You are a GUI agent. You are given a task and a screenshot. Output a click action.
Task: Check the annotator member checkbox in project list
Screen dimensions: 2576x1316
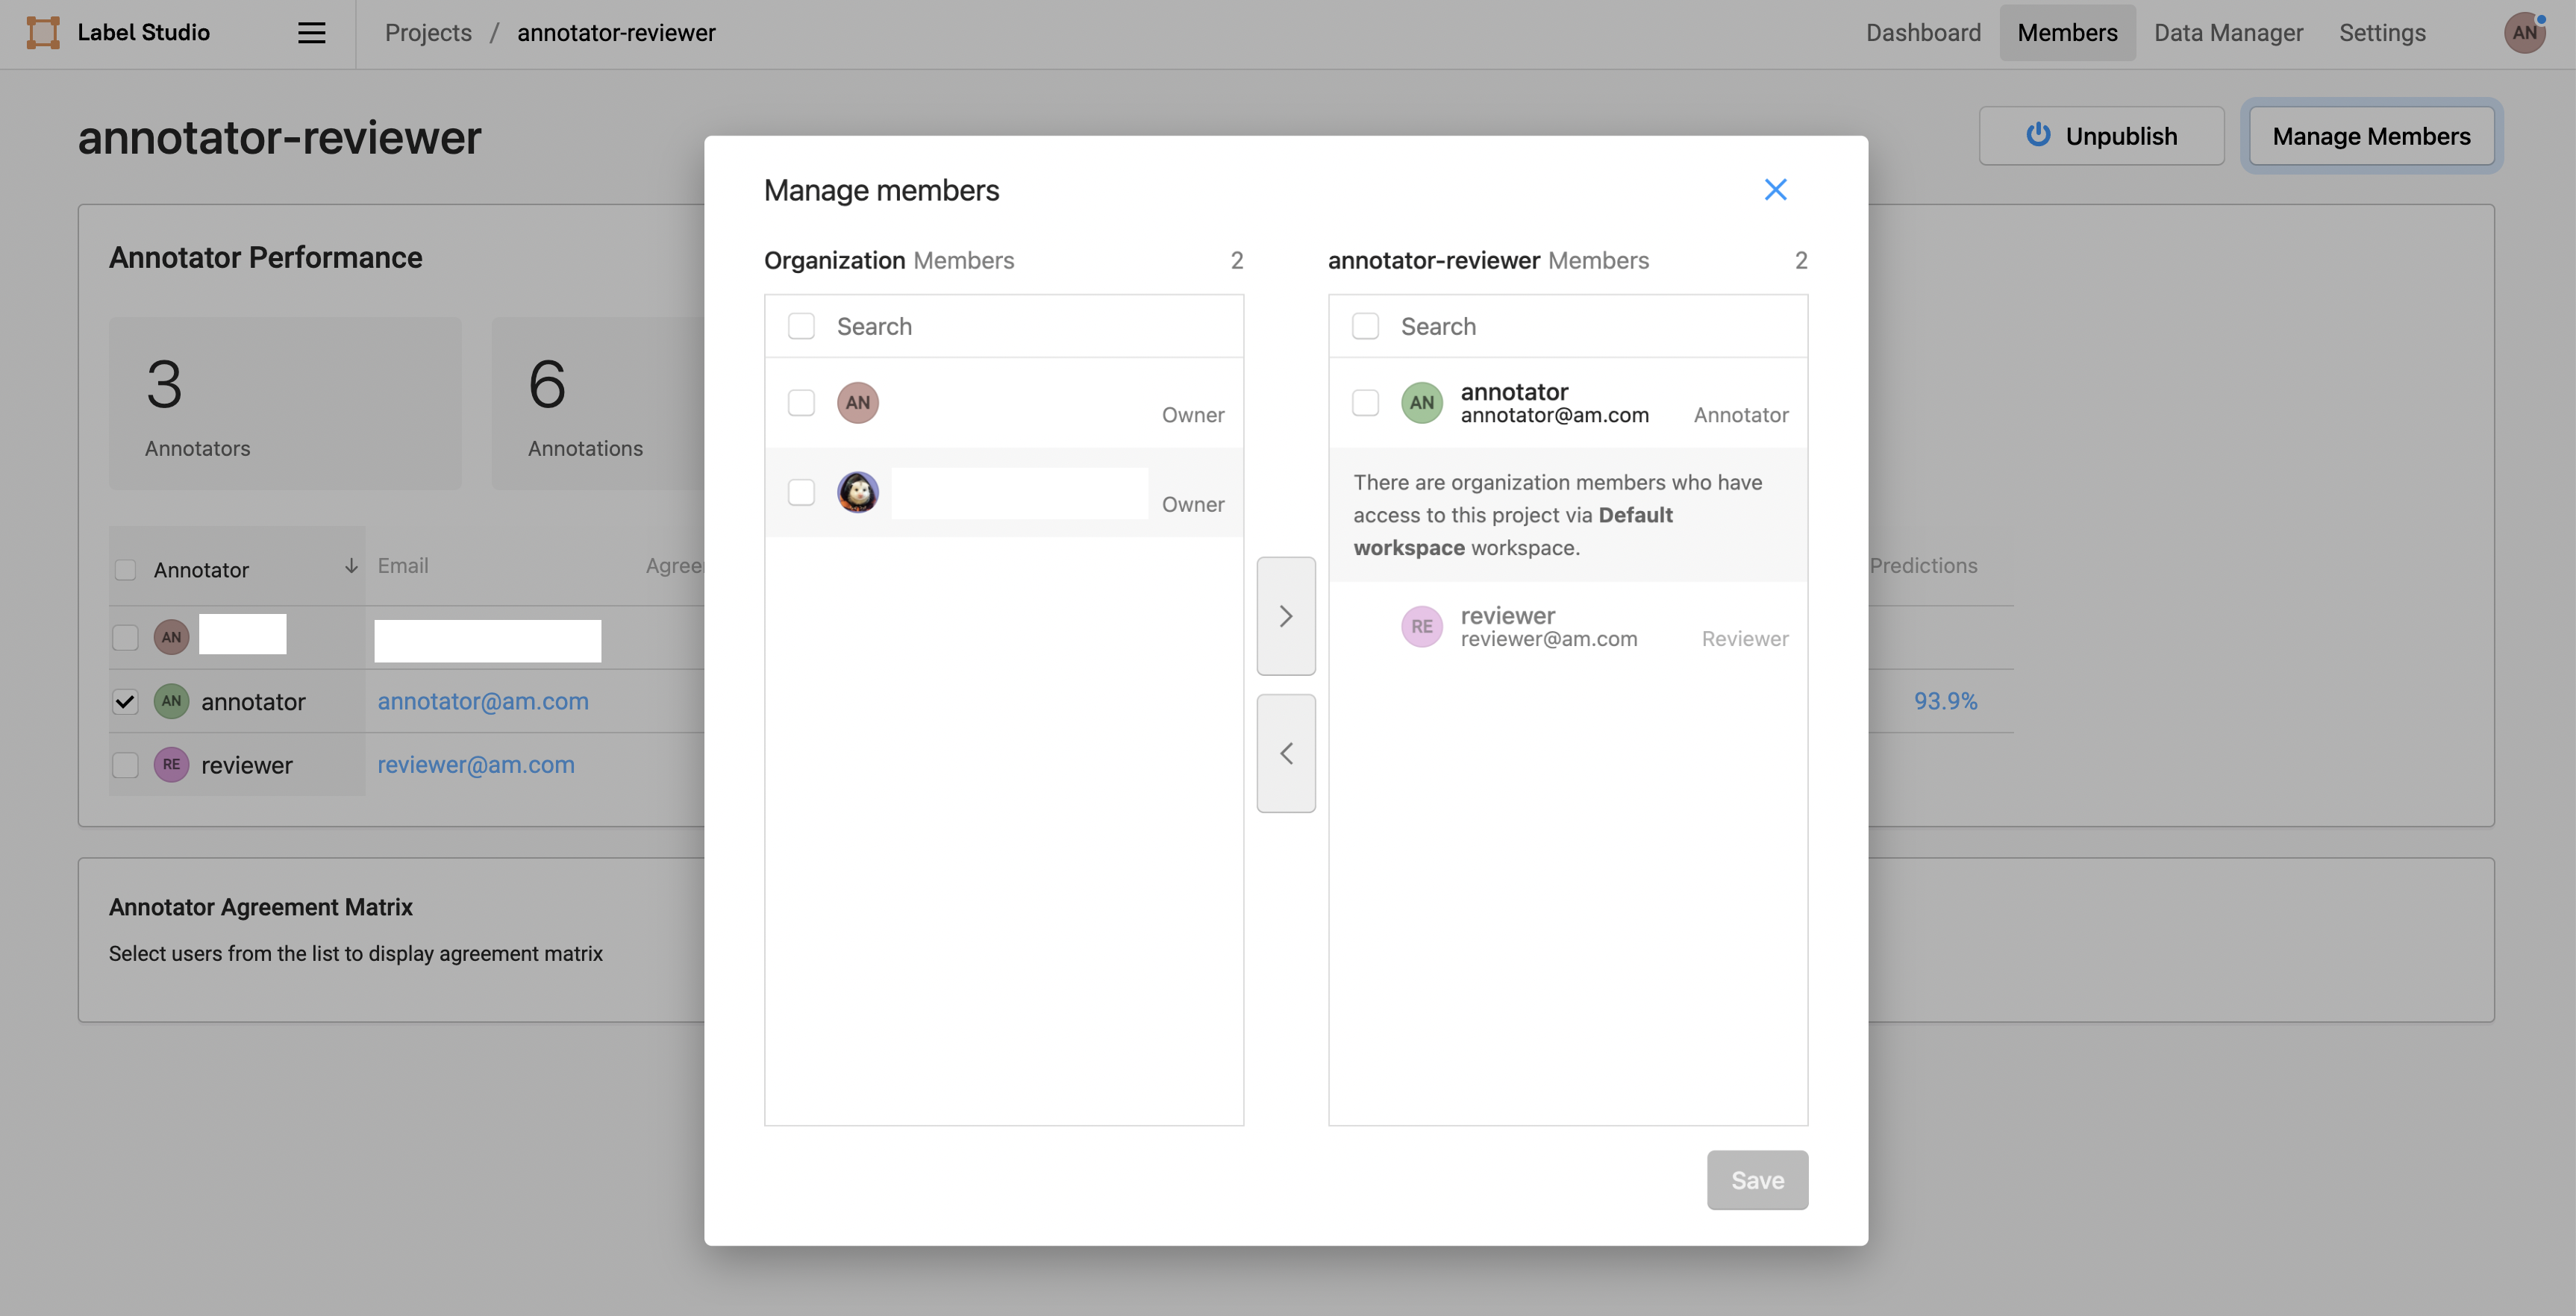point(1365,403)
